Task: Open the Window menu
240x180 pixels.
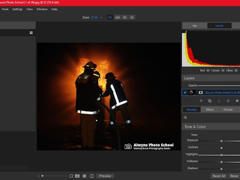Action: pyautogui.click(x=42, y=9)
